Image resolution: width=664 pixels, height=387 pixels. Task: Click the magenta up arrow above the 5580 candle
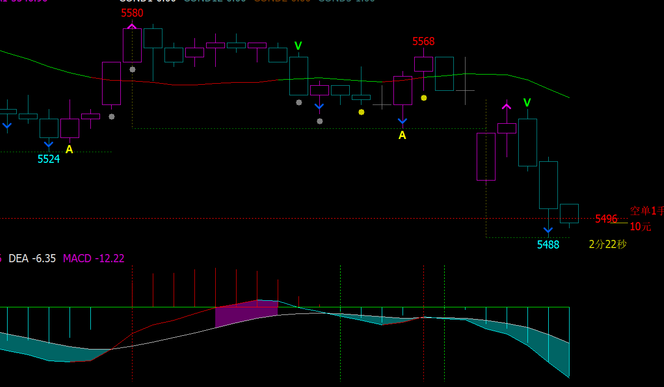coord(132,25)
